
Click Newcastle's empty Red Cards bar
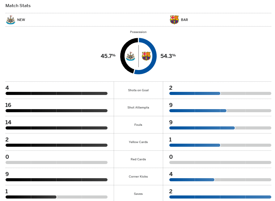click(x=56, y=162)
